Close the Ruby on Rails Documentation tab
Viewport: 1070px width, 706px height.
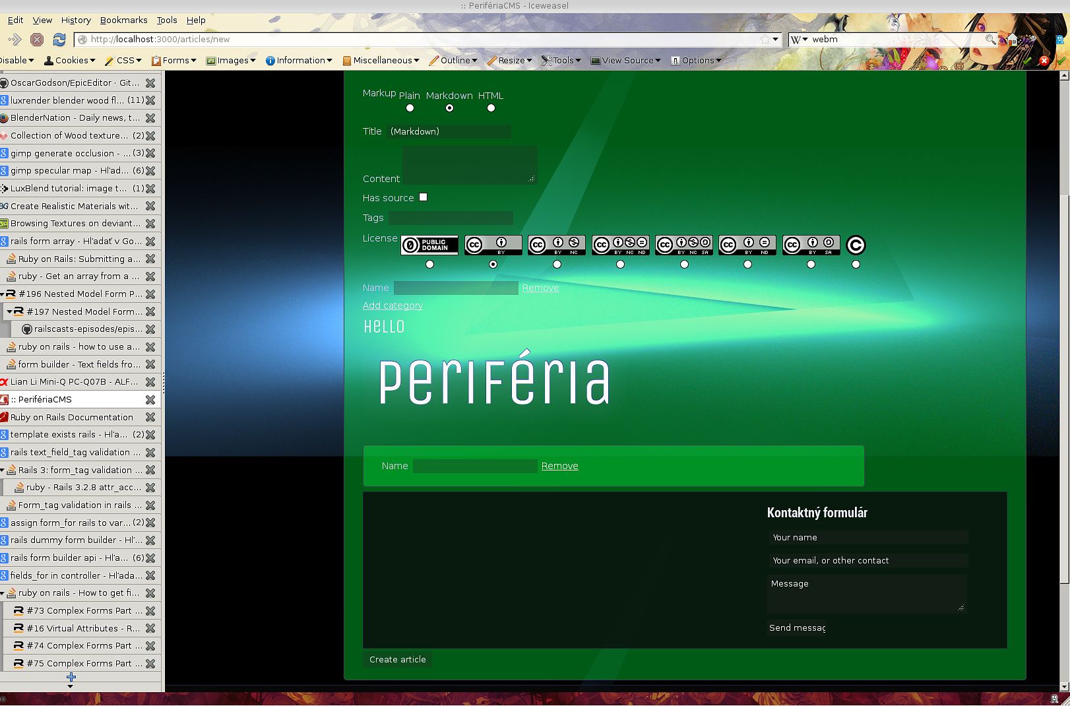(150, 418)
